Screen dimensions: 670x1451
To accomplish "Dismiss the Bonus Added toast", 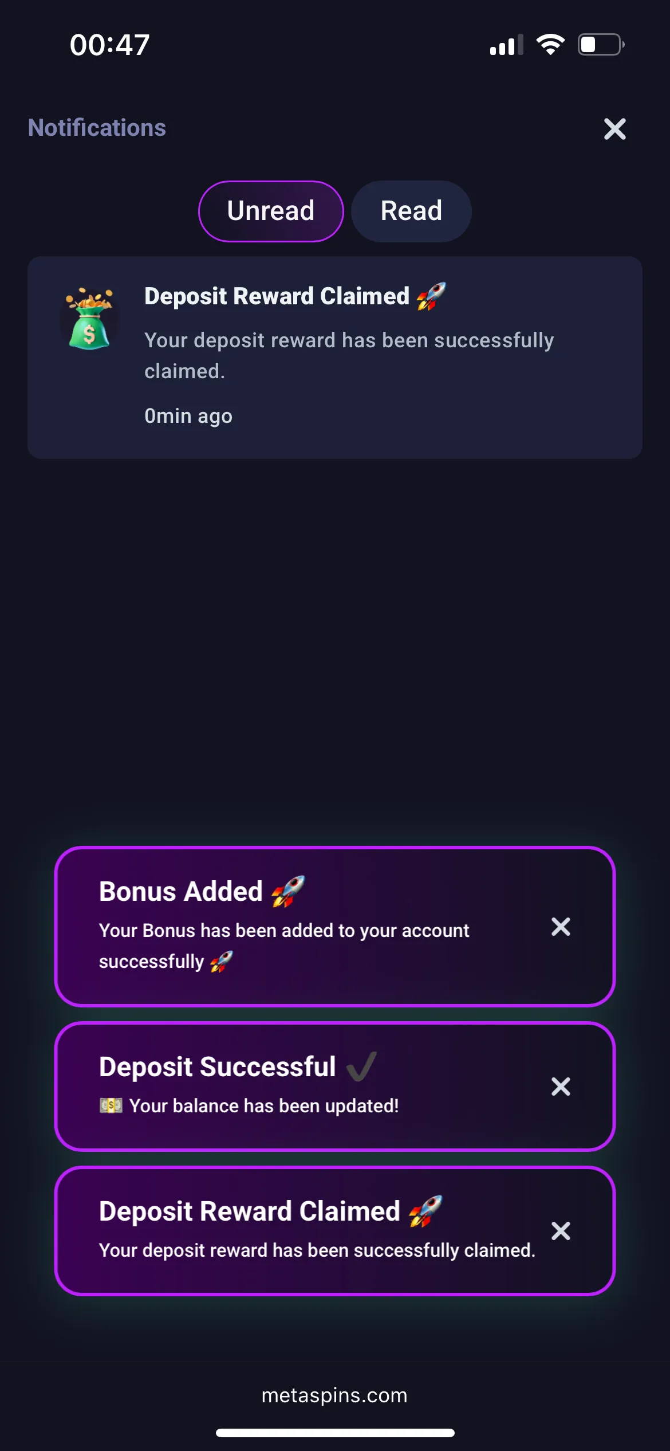I will coord(561,927).
